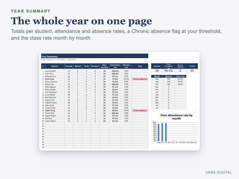Click the 'Class rate' header in monthly table
Screen dimensions: 239x179
click(x=180, y=76)
